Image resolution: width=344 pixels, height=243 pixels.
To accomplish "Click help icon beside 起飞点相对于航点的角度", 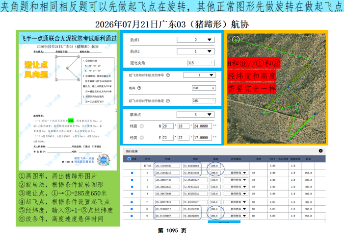I will click(x=168, y=101).
